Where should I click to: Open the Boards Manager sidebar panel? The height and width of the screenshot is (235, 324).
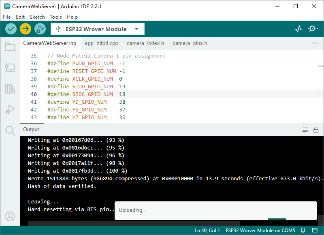(10, 67)
